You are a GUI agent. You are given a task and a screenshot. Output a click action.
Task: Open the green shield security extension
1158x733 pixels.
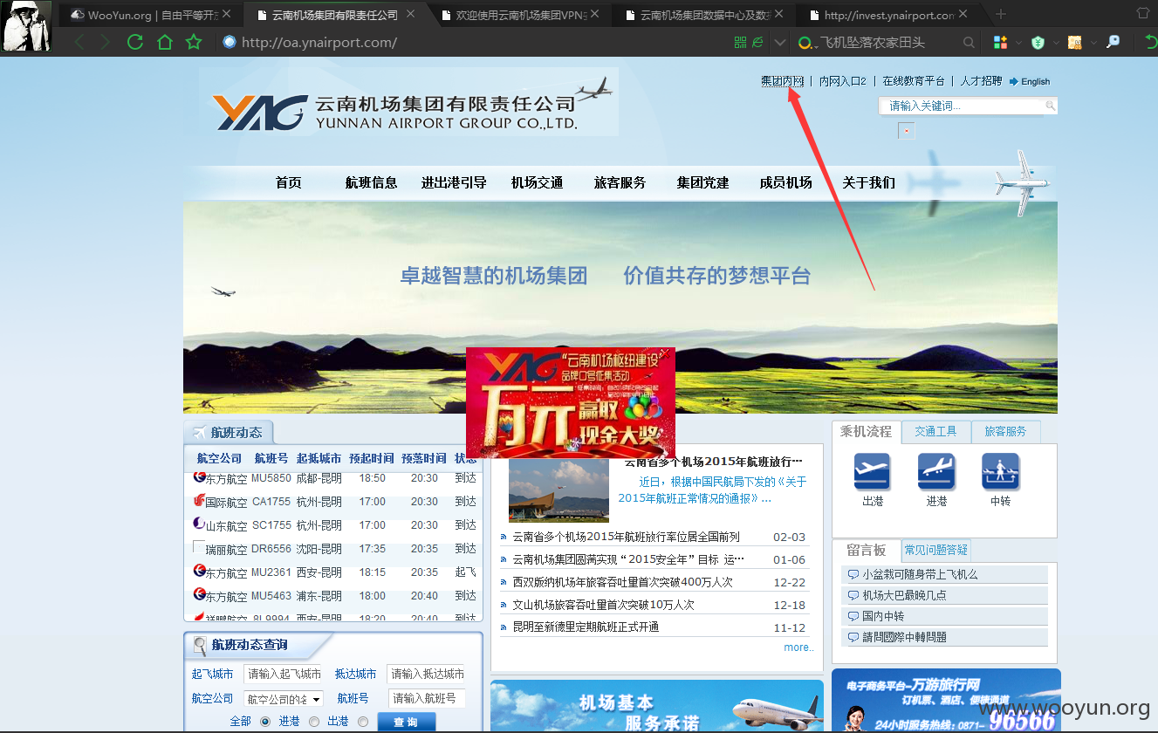point(1038,42)
